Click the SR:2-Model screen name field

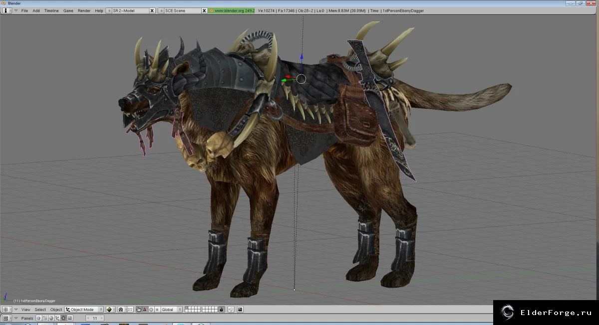point(130,10)
